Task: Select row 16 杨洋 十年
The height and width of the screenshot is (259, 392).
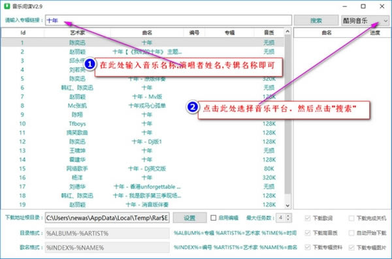Action: tap(142, 177)
